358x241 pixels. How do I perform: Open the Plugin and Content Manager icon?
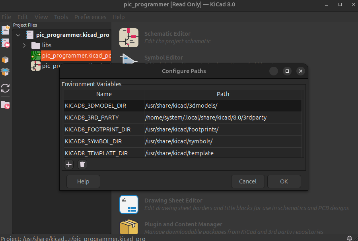coord(129,227)
